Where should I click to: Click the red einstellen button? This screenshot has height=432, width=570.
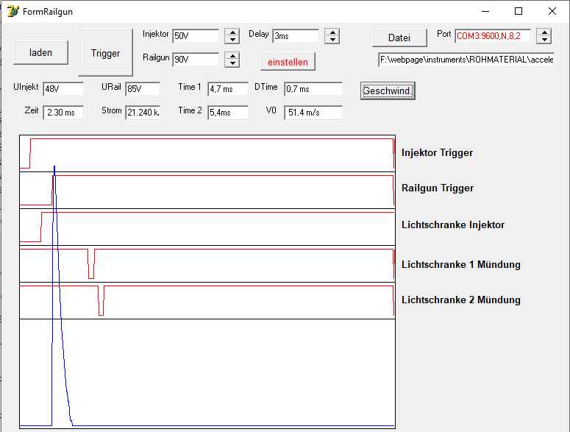[288, 62]
